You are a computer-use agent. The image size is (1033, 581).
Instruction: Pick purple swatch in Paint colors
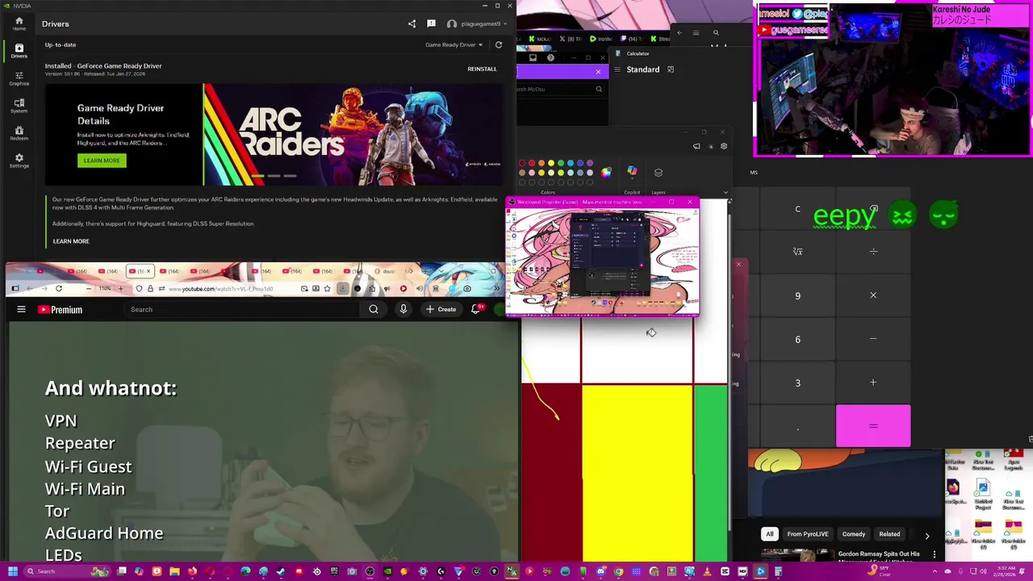click(x=590, y=164)
